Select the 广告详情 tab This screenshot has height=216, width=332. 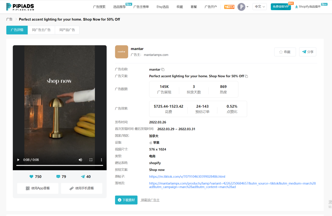point(17,30)
